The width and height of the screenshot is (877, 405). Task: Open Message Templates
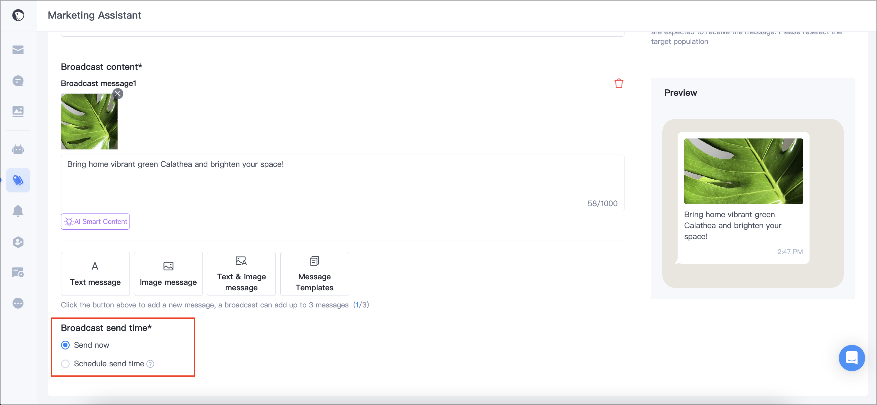(314, 274)
